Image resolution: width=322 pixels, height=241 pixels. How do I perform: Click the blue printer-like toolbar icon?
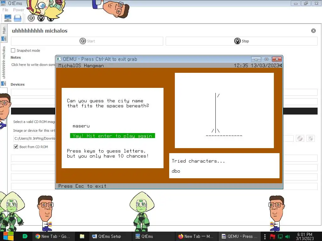pyautogui.click(x=18, y=18)
